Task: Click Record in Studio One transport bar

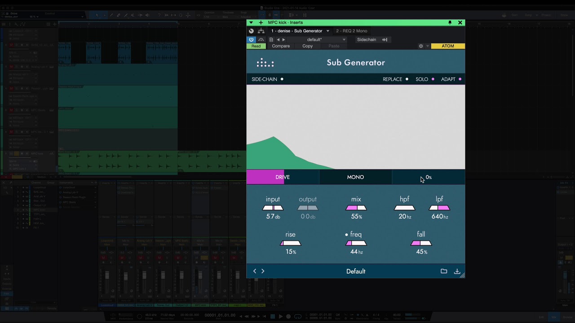Action: coord(288,316)
